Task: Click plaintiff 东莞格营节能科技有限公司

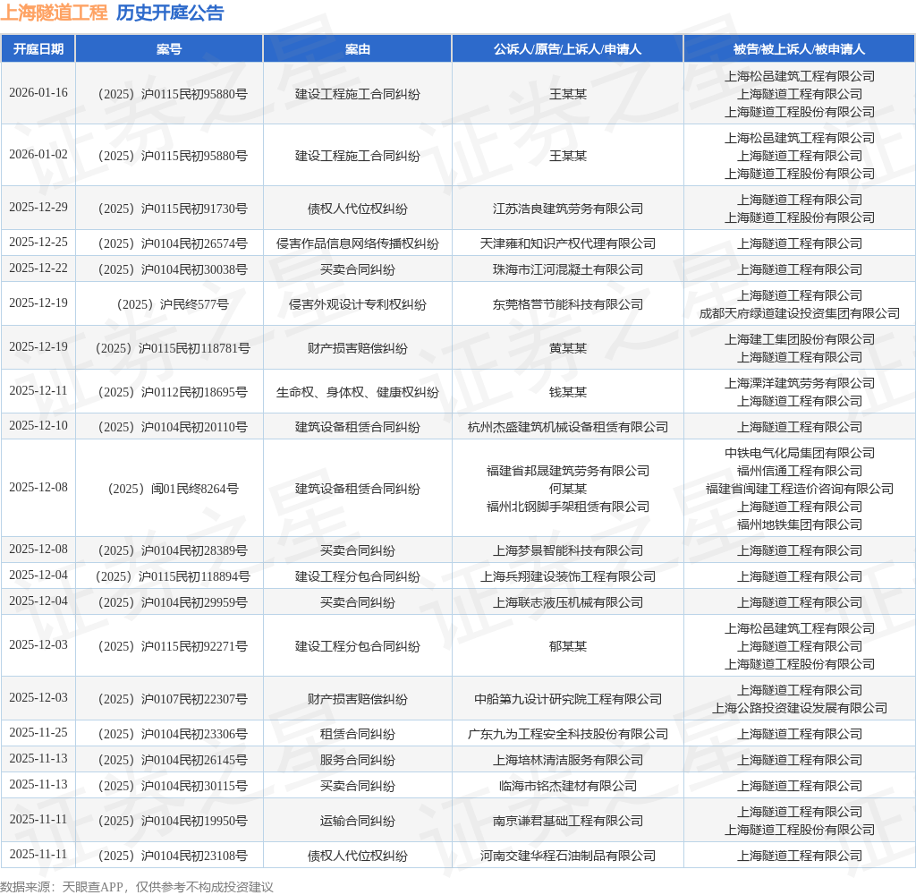Action: [x=568, y=304]
